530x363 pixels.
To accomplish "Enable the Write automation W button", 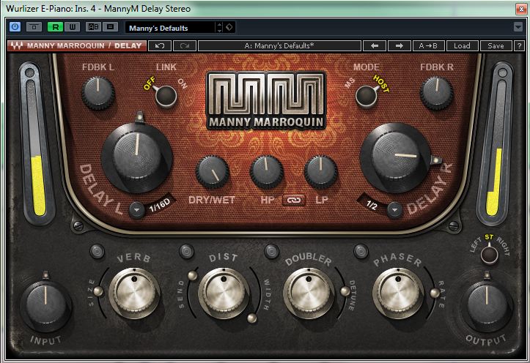I will 72,26.
